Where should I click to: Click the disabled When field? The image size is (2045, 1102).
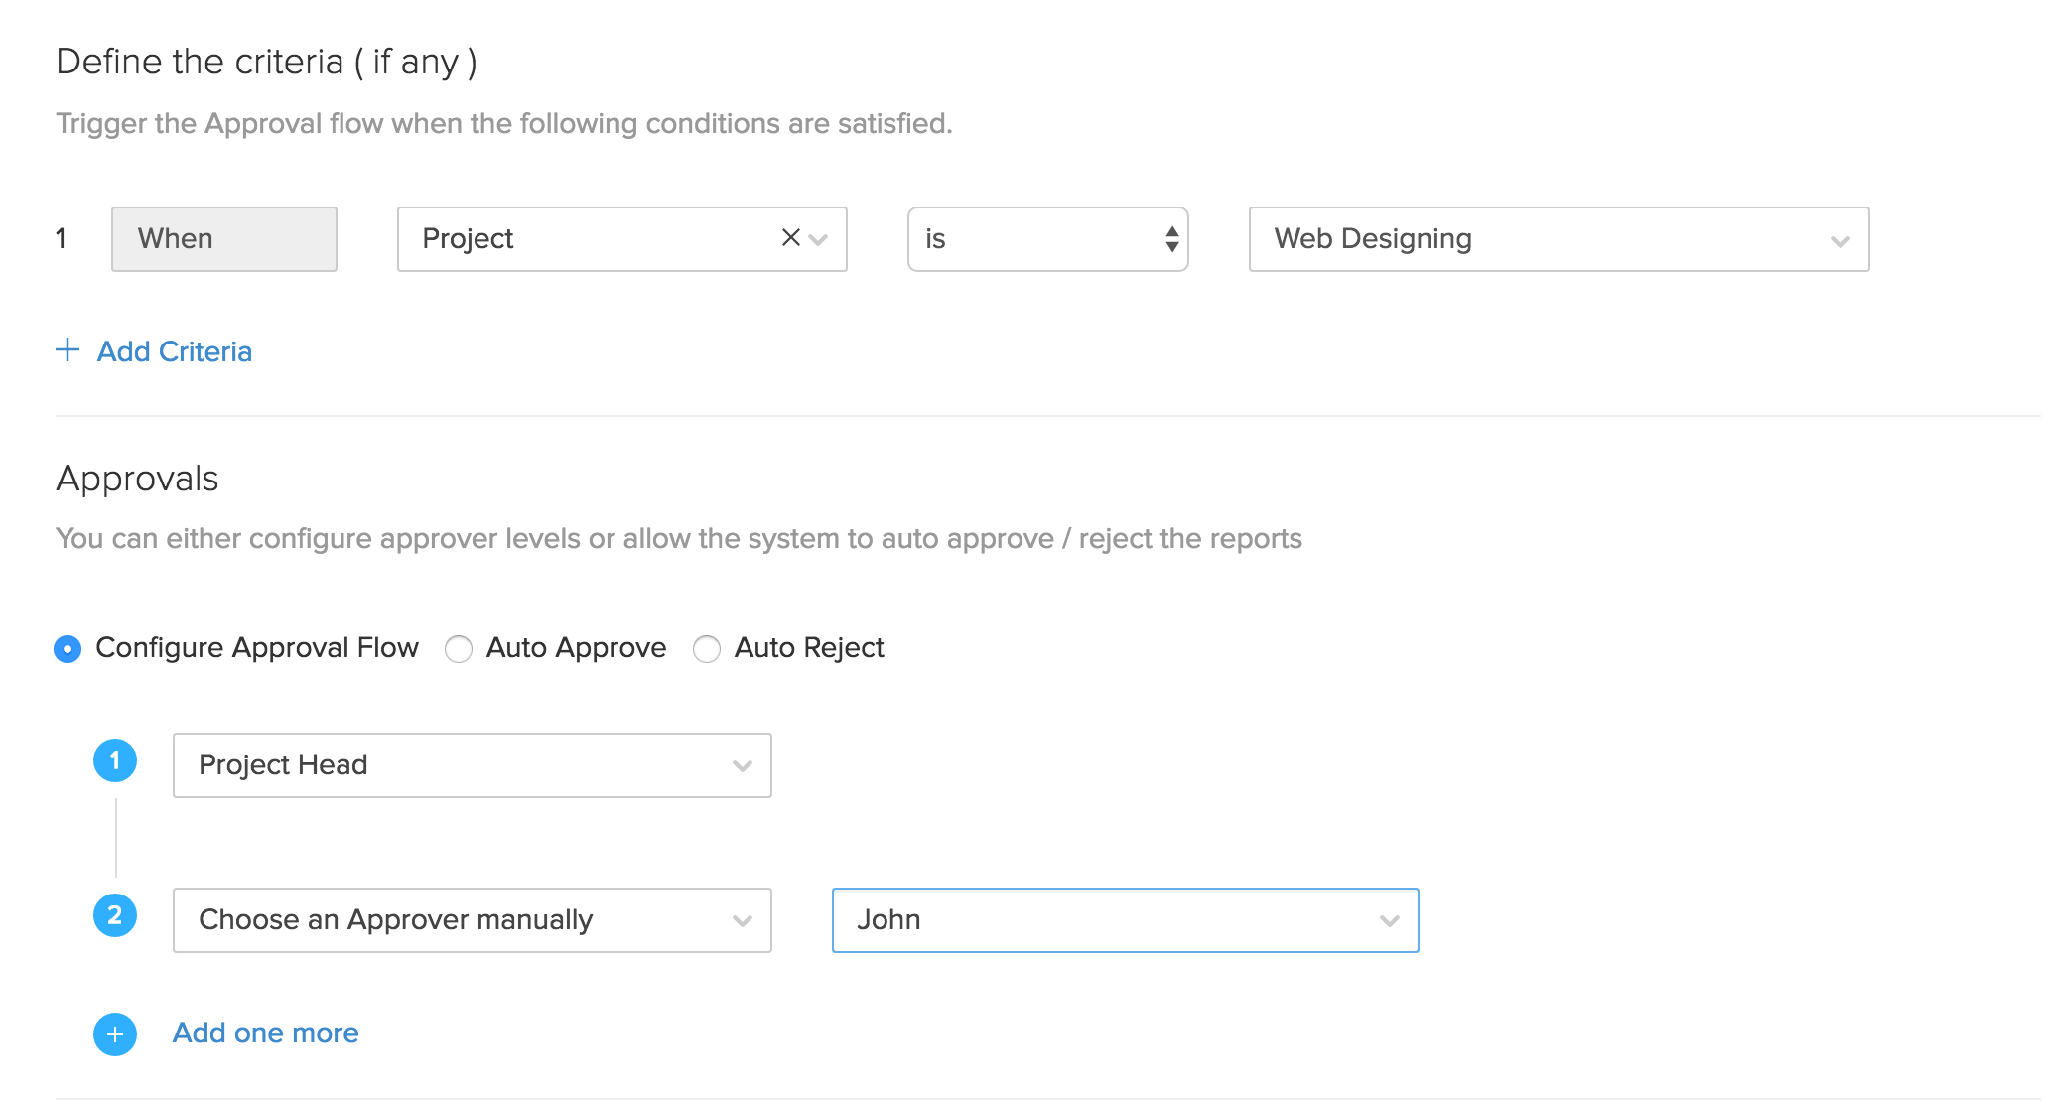point(224,239)
